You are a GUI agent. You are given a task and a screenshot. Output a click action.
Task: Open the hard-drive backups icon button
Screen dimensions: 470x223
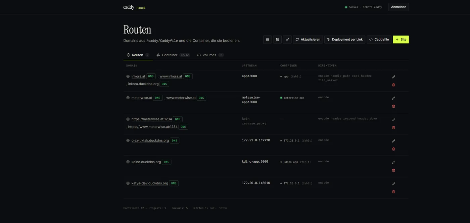click(268, 40)
